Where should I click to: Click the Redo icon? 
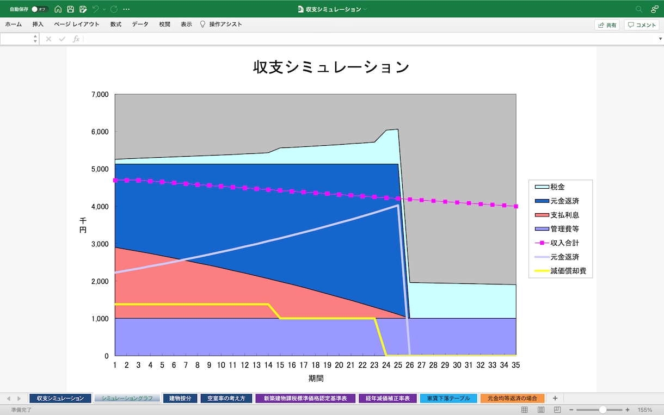pyautogui.click(x=114, y=9)
